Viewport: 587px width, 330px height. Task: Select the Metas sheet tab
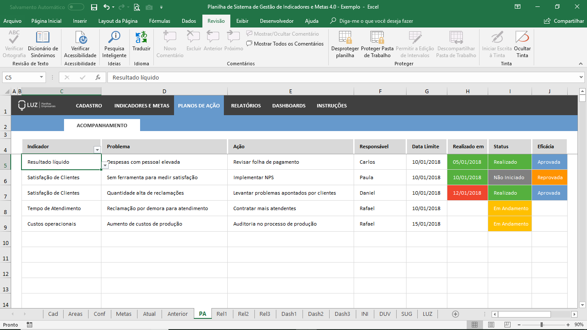coord(124,314)
